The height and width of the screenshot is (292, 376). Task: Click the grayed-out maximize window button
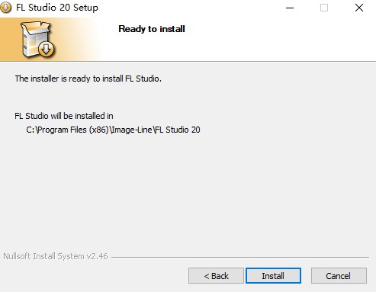(x=324, y=8)
